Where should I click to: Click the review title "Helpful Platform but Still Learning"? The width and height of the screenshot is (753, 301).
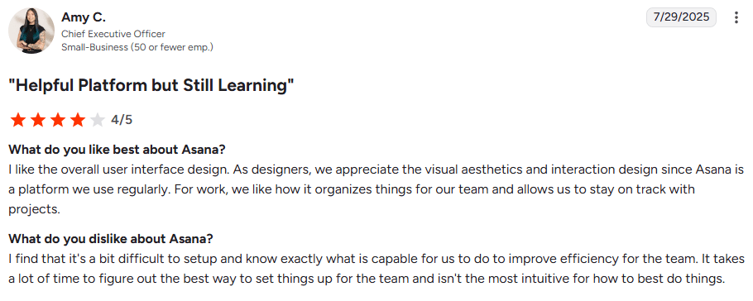tap(151, 85)
